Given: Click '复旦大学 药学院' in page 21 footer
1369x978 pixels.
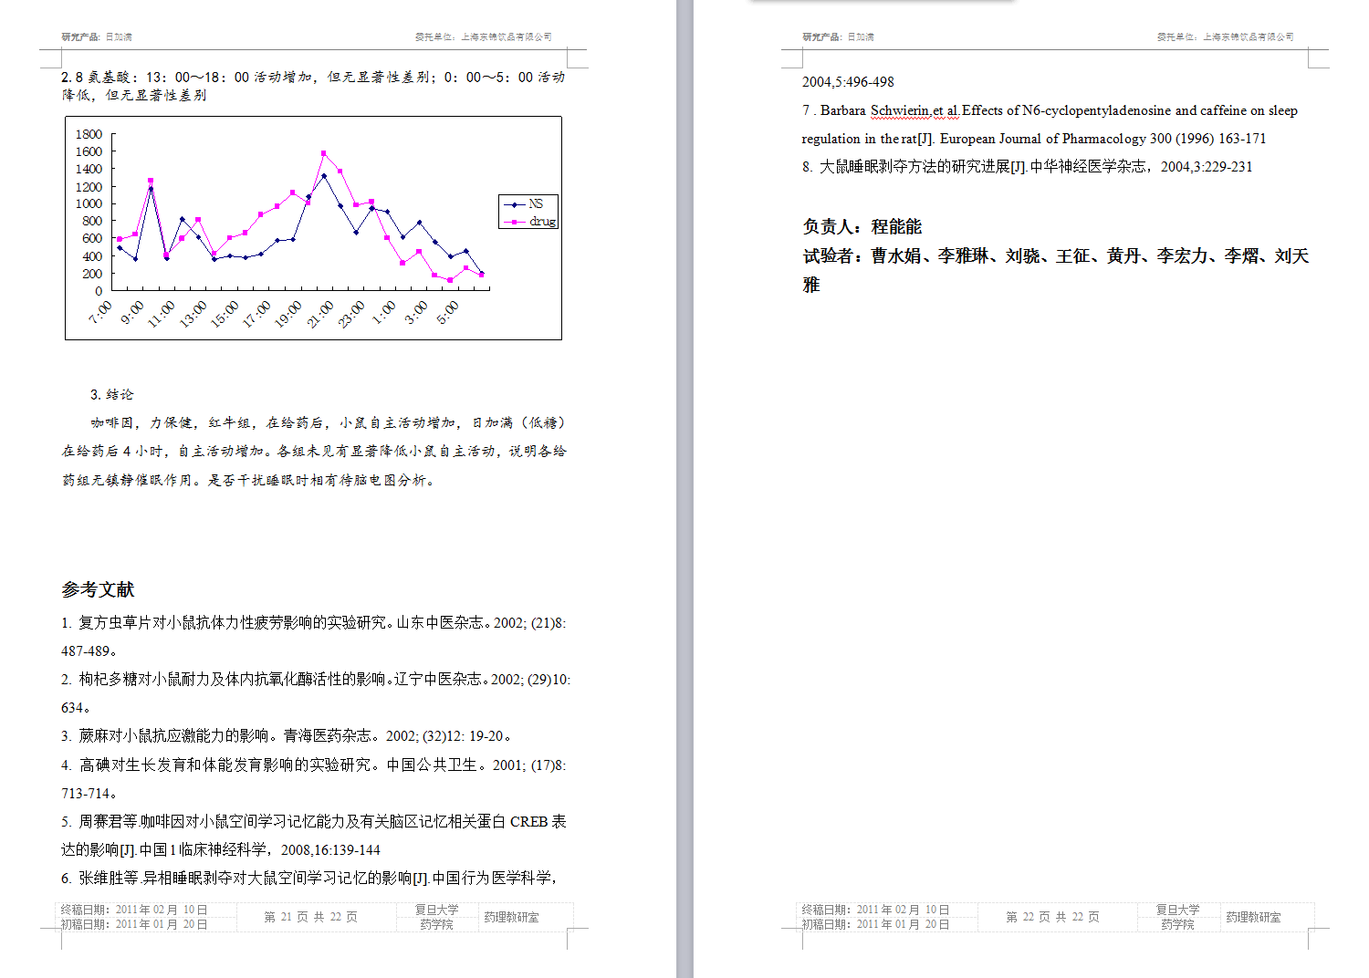Looking at the screenshot, I should pyautogui.click(x=437, y=917).
